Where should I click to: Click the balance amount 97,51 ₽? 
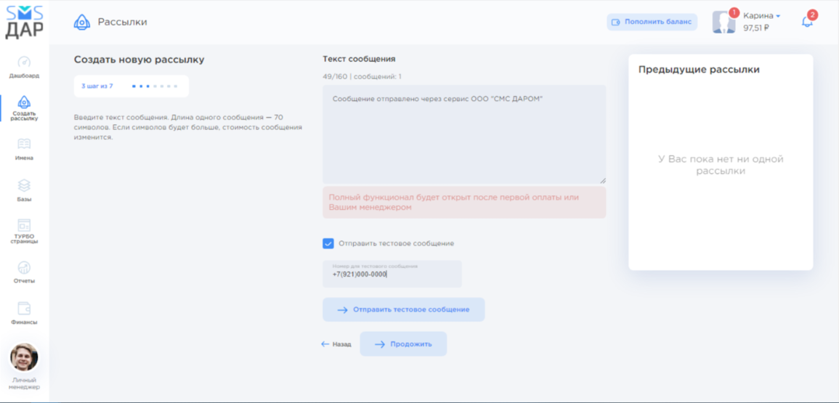(756, 28)
